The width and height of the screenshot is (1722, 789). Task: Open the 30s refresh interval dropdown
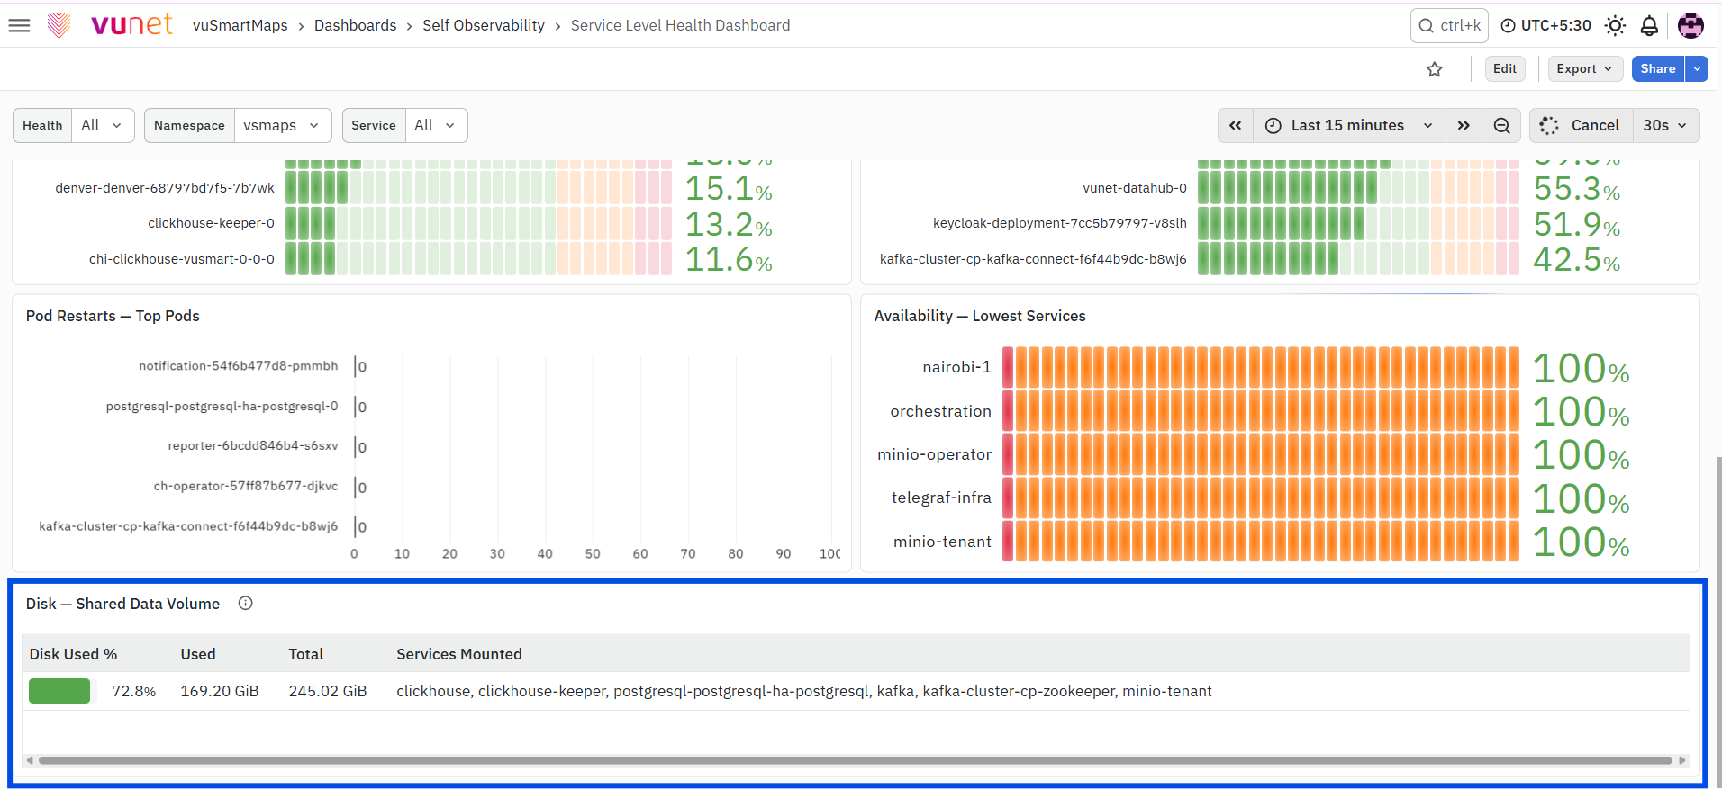1665,125
